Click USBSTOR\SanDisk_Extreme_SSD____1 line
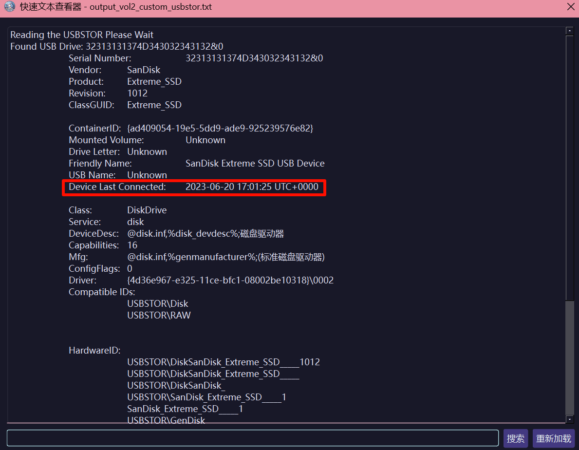Image resolution: width=579 pixels, height=450 pixels. [x=207, y=397]
